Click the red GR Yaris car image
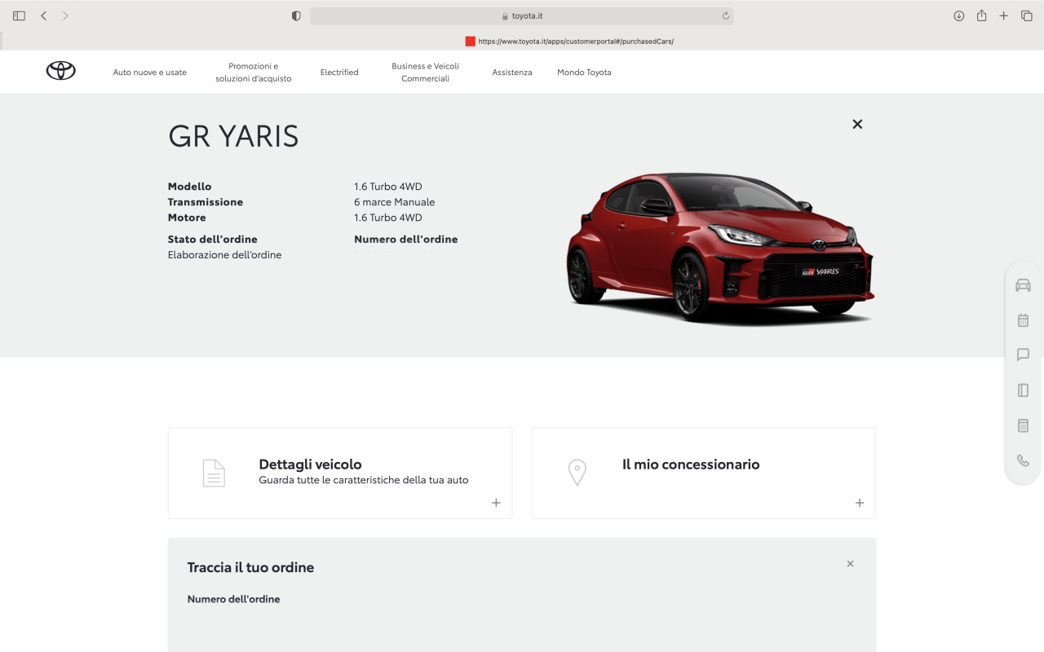The height and width of the screenshot is (652, 1044). pos(720,248)
